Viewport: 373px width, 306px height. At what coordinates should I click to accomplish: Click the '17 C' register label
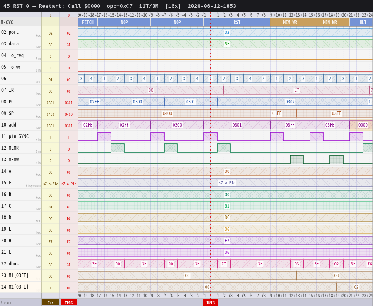coord(6,206)
